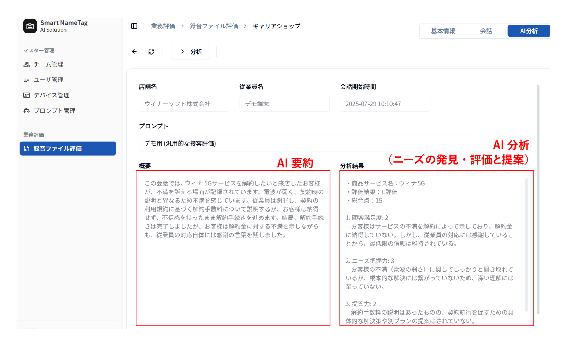This screenshot has height=348, width=582.
Task: Open the プロンプト selection field
Action: 308,144
